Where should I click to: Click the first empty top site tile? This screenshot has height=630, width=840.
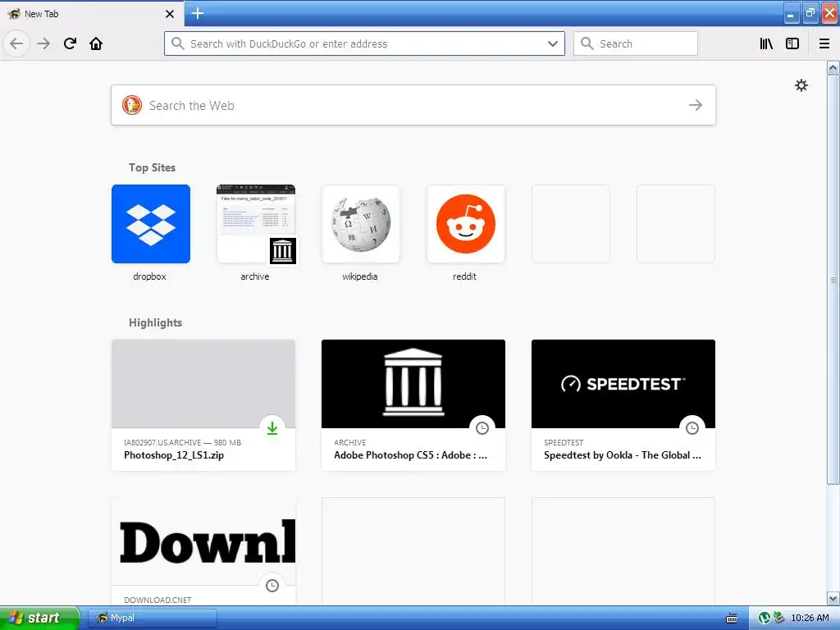(571, 224)
